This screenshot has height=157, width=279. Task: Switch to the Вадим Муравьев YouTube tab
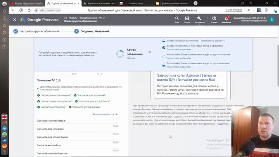pyautogui.click(x=27, y=3)
